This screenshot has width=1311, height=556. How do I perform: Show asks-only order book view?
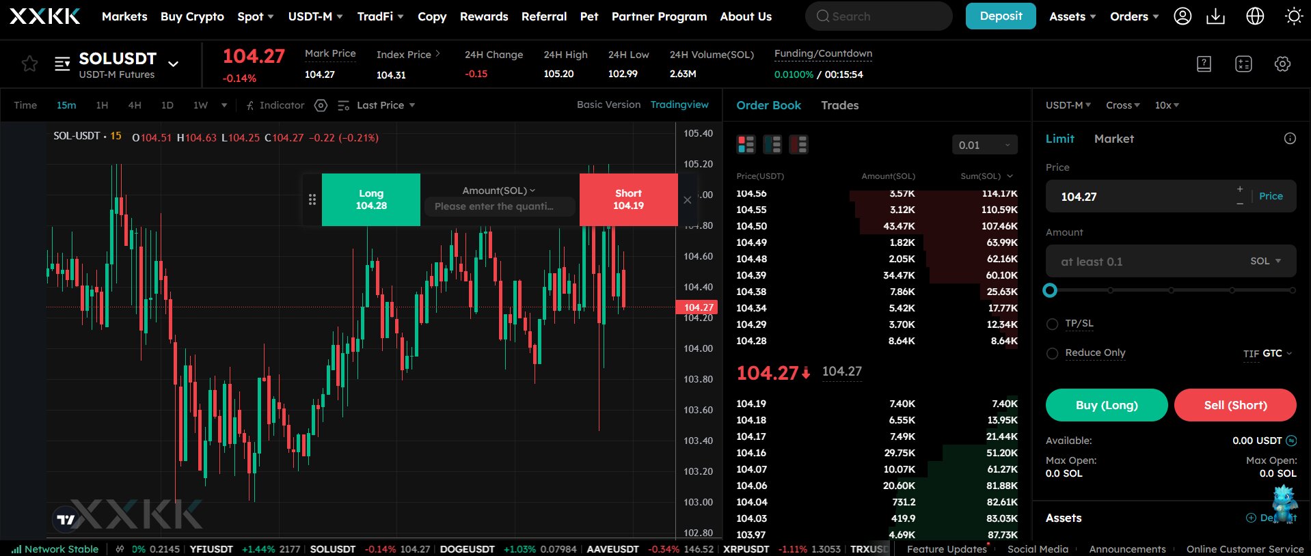click(798, 144)
